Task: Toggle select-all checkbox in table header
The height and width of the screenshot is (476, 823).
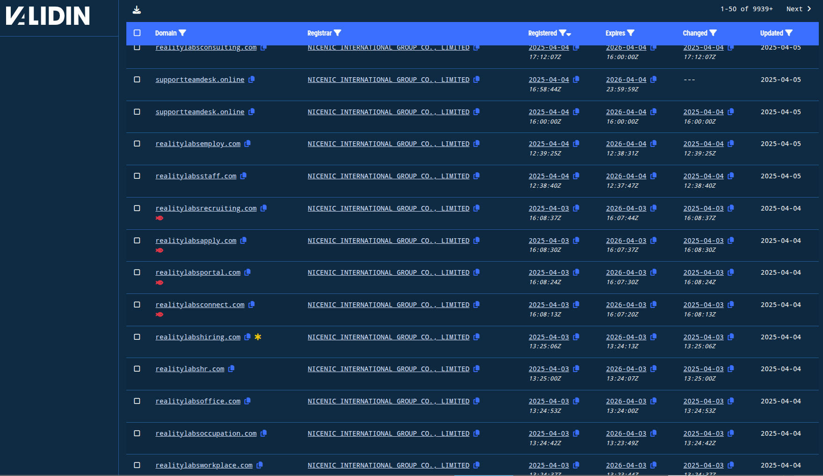Action: tap(137, 33)
